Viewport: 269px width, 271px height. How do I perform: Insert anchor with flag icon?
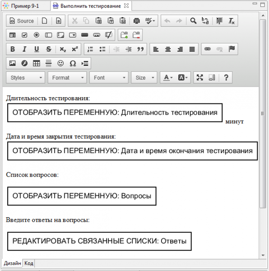pos(232,49)
